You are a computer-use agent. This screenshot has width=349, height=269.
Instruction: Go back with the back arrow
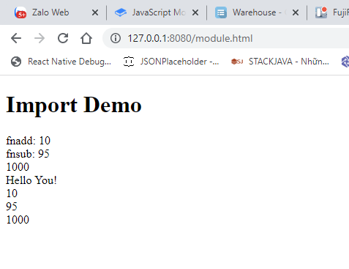[16, 38]
